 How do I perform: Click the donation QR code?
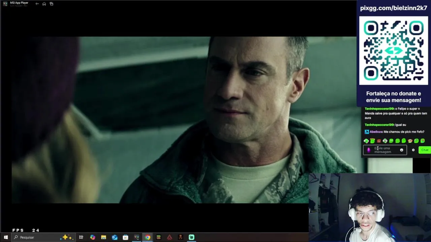point(394,50)
